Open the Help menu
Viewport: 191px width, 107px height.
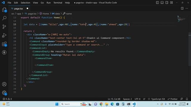67,3
